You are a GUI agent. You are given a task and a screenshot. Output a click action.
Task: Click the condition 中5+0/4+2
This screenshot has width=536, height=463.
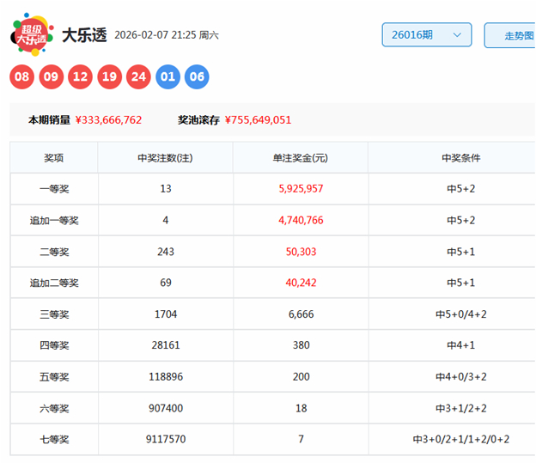pos(461,314)
